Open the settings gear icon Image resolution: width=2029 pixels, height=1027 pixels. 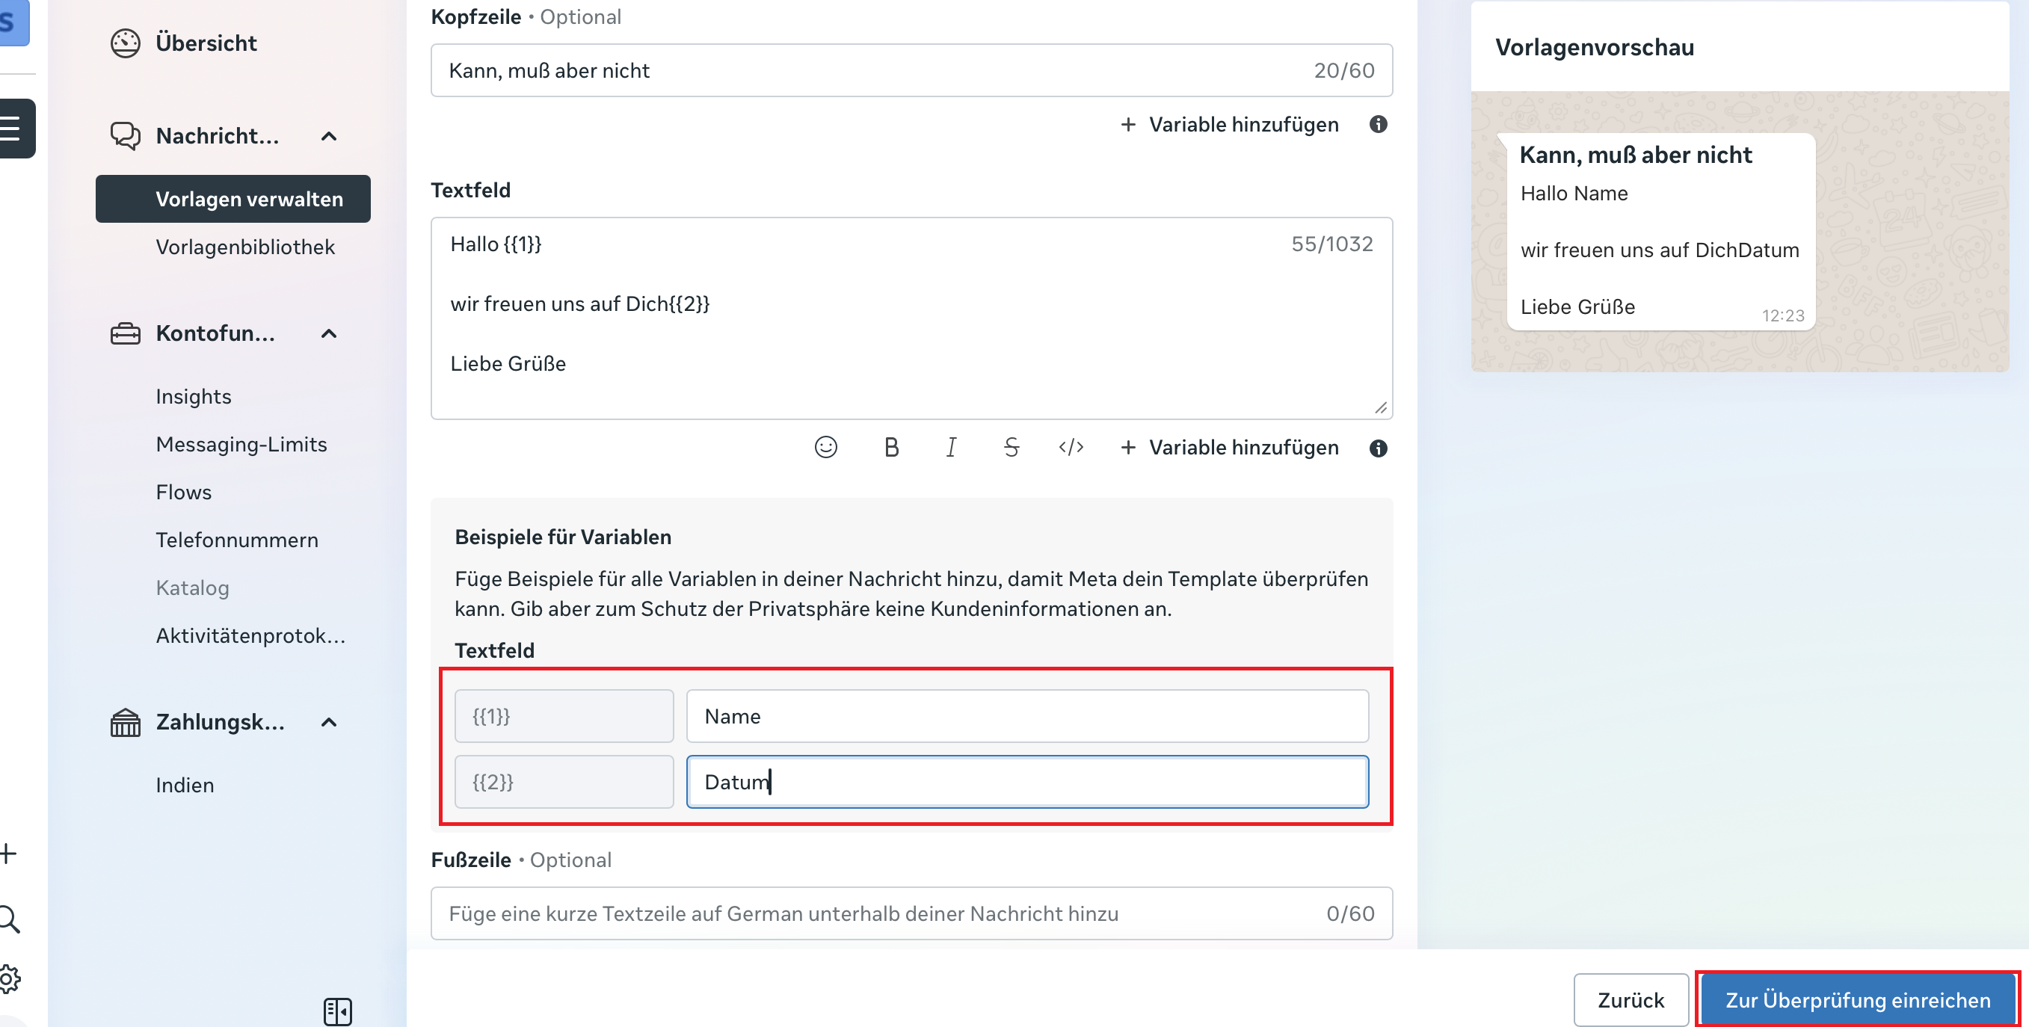10,979
